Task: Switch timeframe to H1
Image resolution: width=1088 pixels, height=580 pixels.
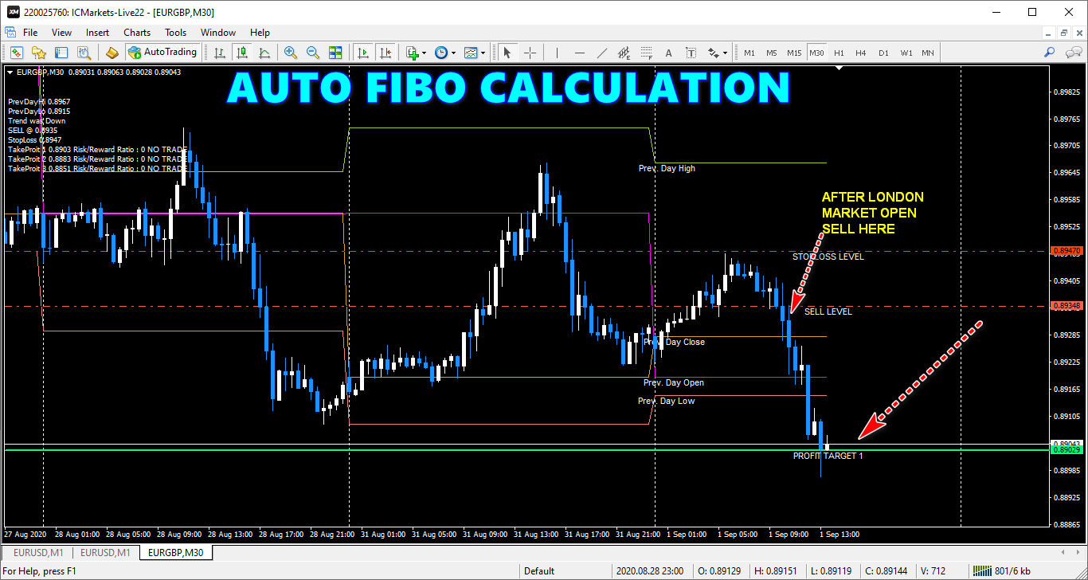Action: 839,53
